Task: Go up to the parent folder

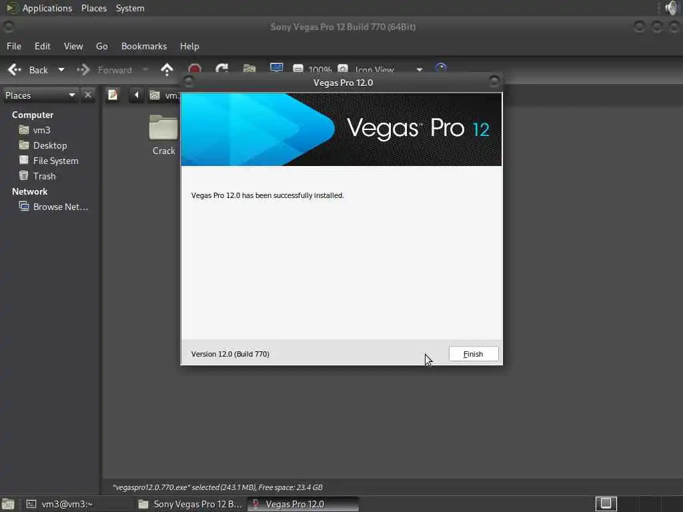Action: tap(167, 69)
